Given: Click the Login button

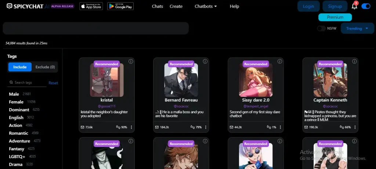Looking at the screenshot, I should [308, 6].
